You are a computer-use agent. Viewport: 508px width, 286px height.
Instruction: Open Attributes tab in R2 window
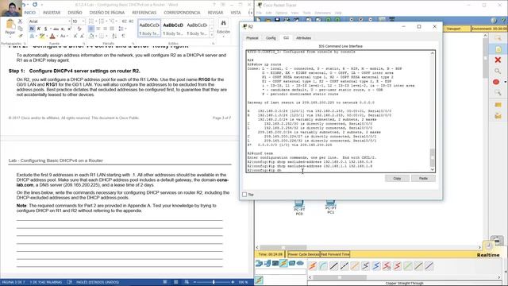[x=303, y=38]
